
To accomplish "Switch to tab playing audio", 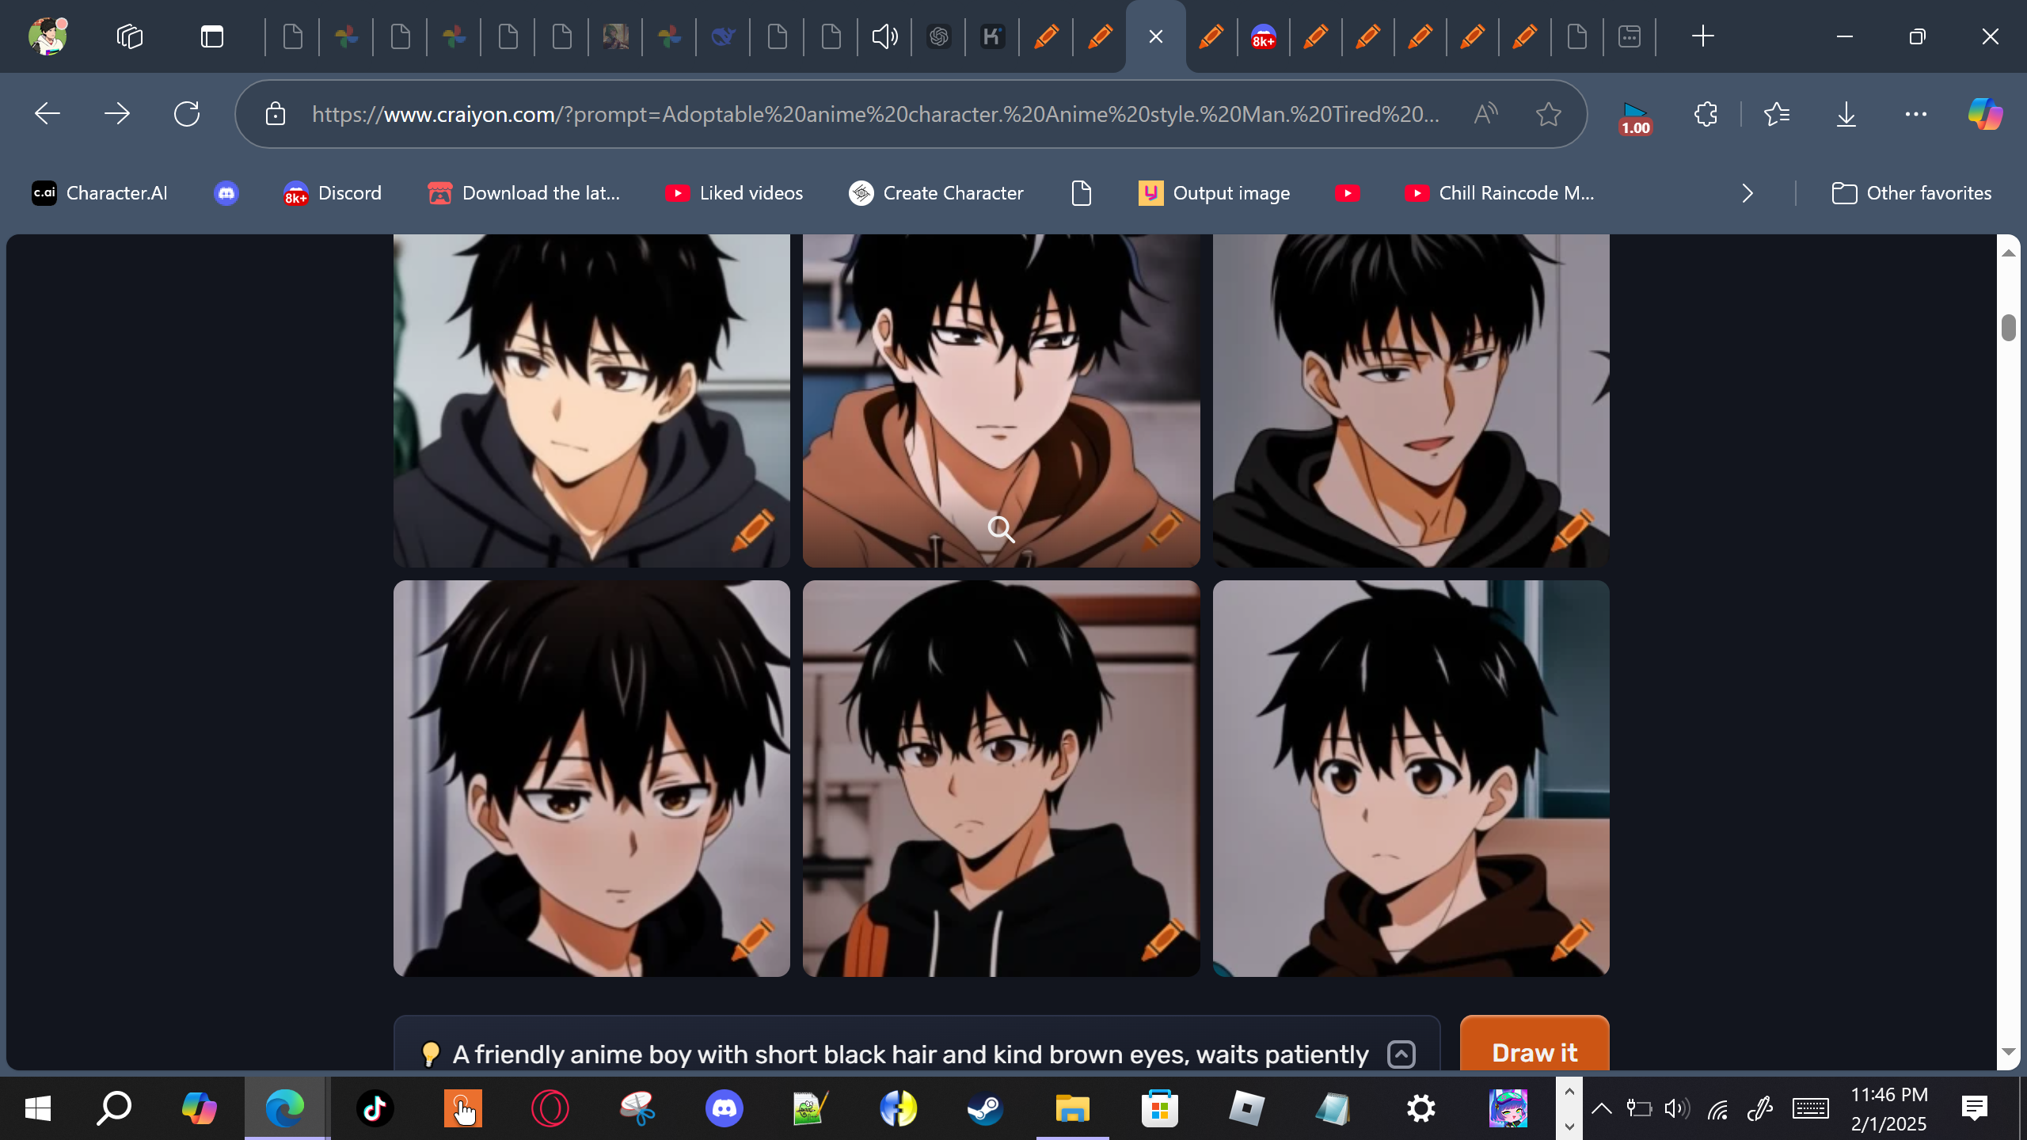I will [884, 36].
